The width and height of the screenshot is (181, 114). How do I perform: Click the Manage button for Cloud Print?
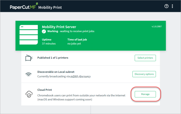145,94
